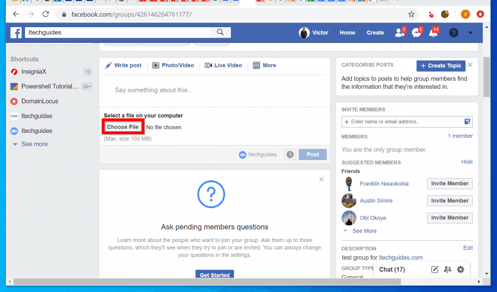Click browser forward arrow
The width and height of the screenshot is (497, 292).
click(x=31, y=14)
